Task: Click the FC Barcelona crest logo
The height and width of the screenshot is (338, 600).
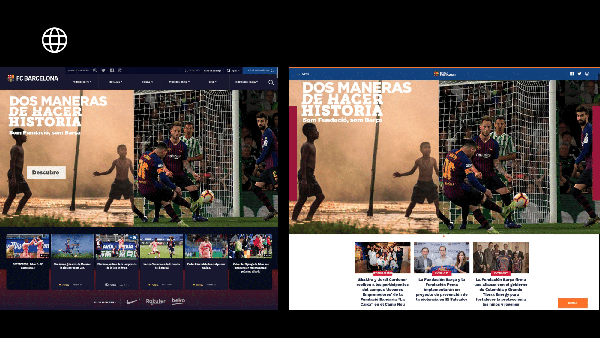Action: click(11, 78)
